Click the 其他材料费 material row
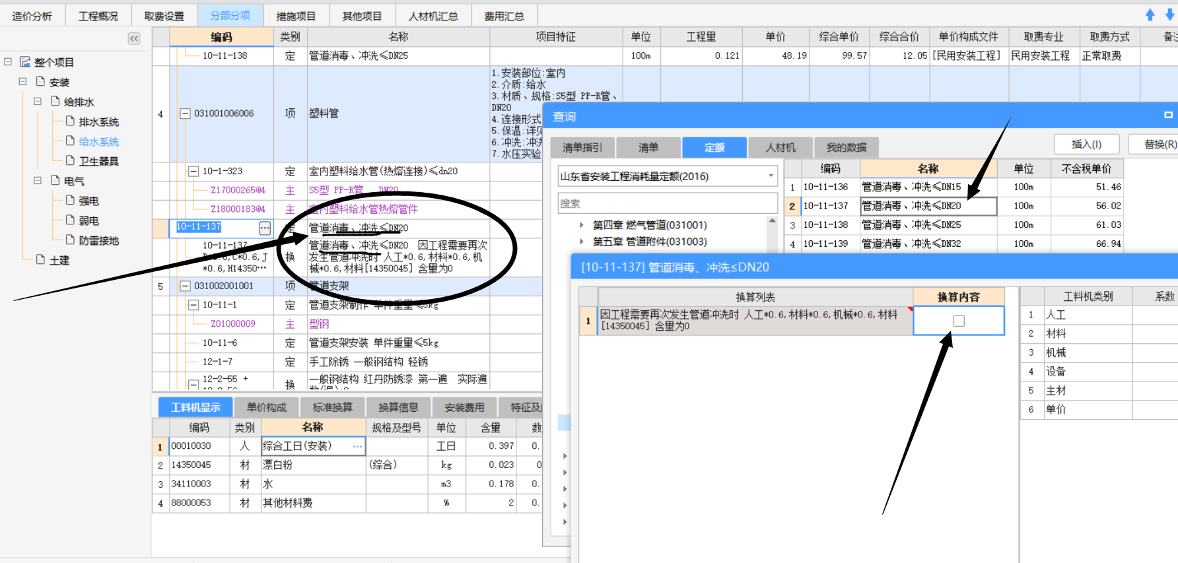Image resolution: width=1178 pixels, height=563 pixels. pyautogui.click(x=347, y=503)
